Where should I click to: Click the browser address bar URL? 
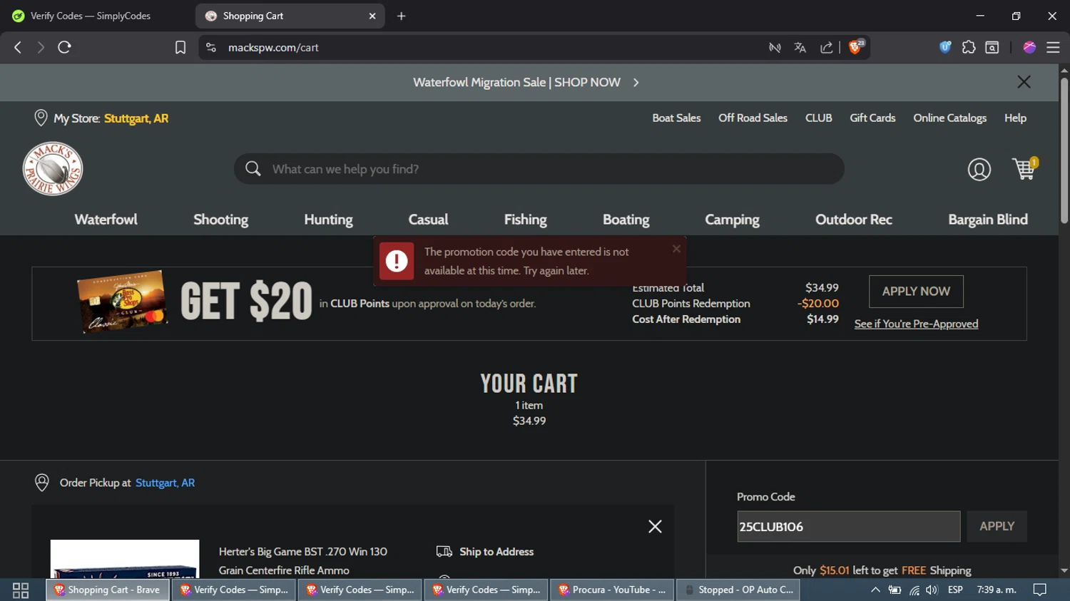pos(273,47)
